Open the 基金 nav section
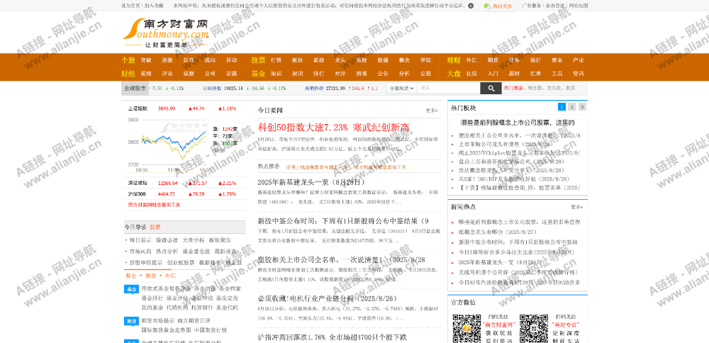The height and width of the screenshot is (343, 709). point(258,73)
